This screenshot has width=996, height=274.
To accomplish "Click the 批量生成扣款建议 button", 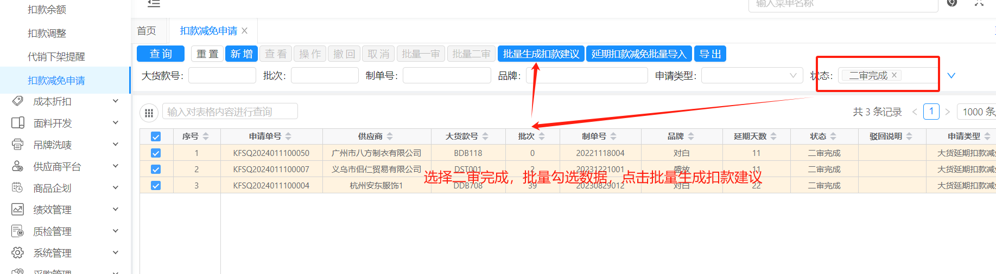I will point(541,54).
